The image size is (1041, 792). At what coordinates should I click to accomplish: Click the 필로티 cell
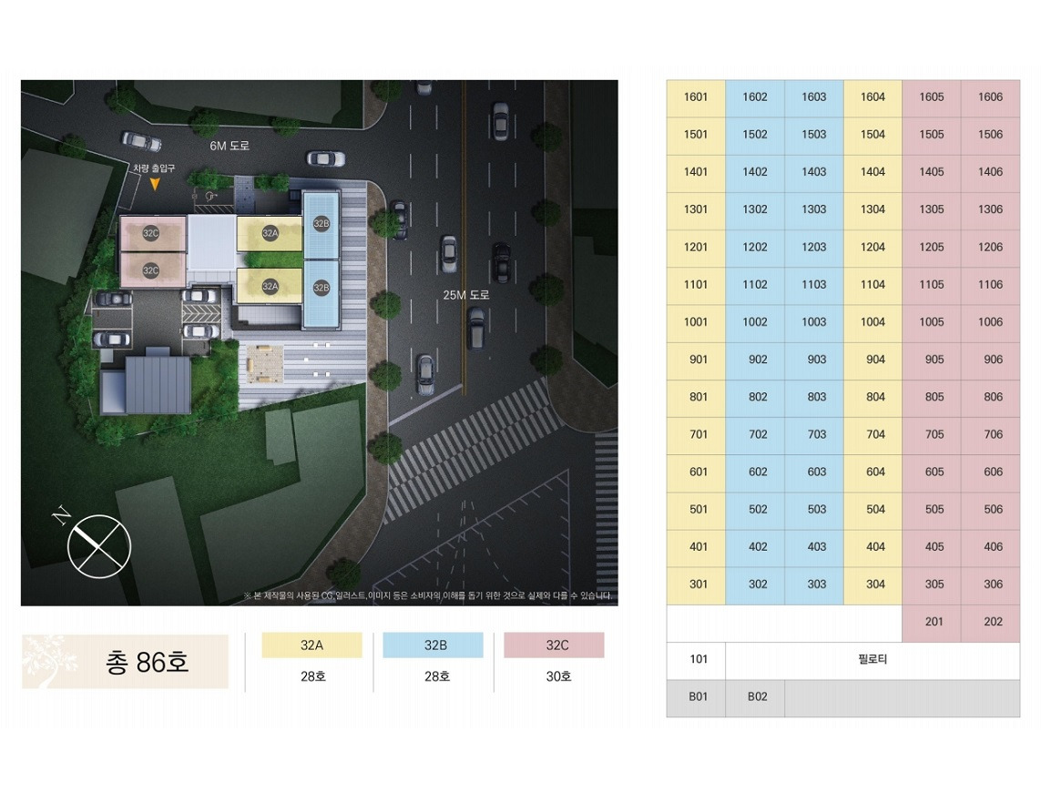point(873,661)
